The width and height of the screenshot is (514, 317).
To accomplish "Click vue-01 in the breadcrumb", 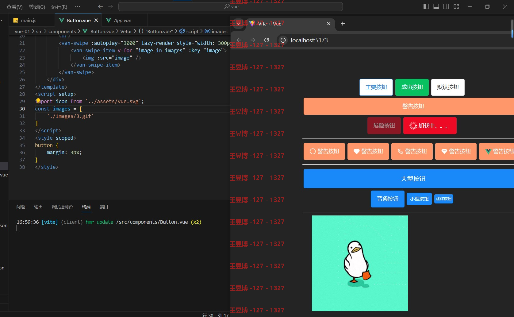I will [22, 31].
